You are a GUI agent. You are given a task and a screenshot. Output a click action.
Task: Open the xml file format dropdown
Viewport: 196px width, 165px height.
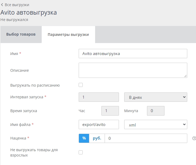coord(155,124)
